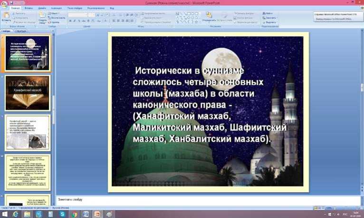Select the rectangle shape in shapes gallery
Viewport: 364px width, 218px height.
[x=189, y=14]
